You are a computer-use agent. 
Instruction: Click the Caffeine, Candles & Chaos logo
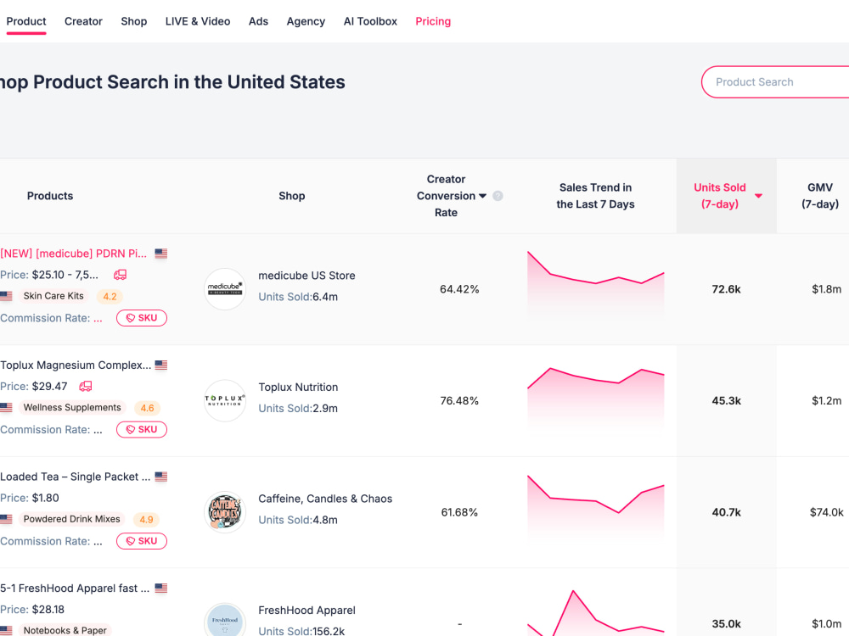(225, 511)
